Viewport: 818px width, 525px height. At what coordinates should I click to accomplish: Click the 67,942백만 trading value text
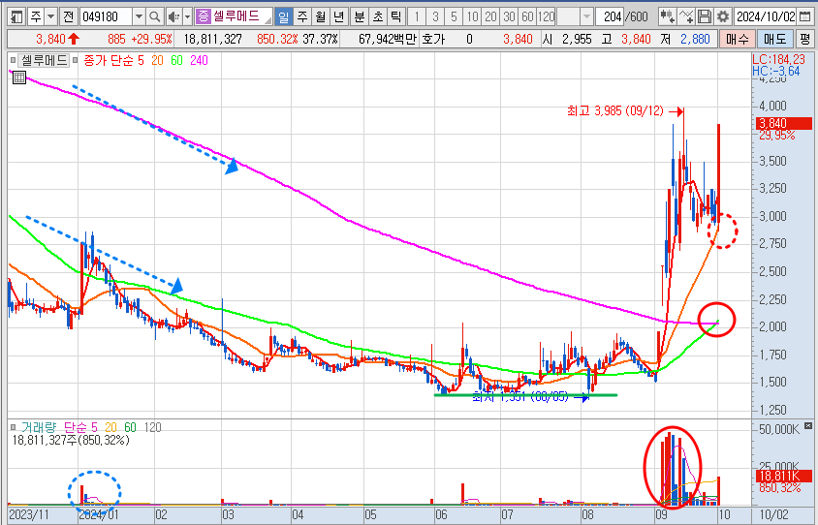pos(388,39)
